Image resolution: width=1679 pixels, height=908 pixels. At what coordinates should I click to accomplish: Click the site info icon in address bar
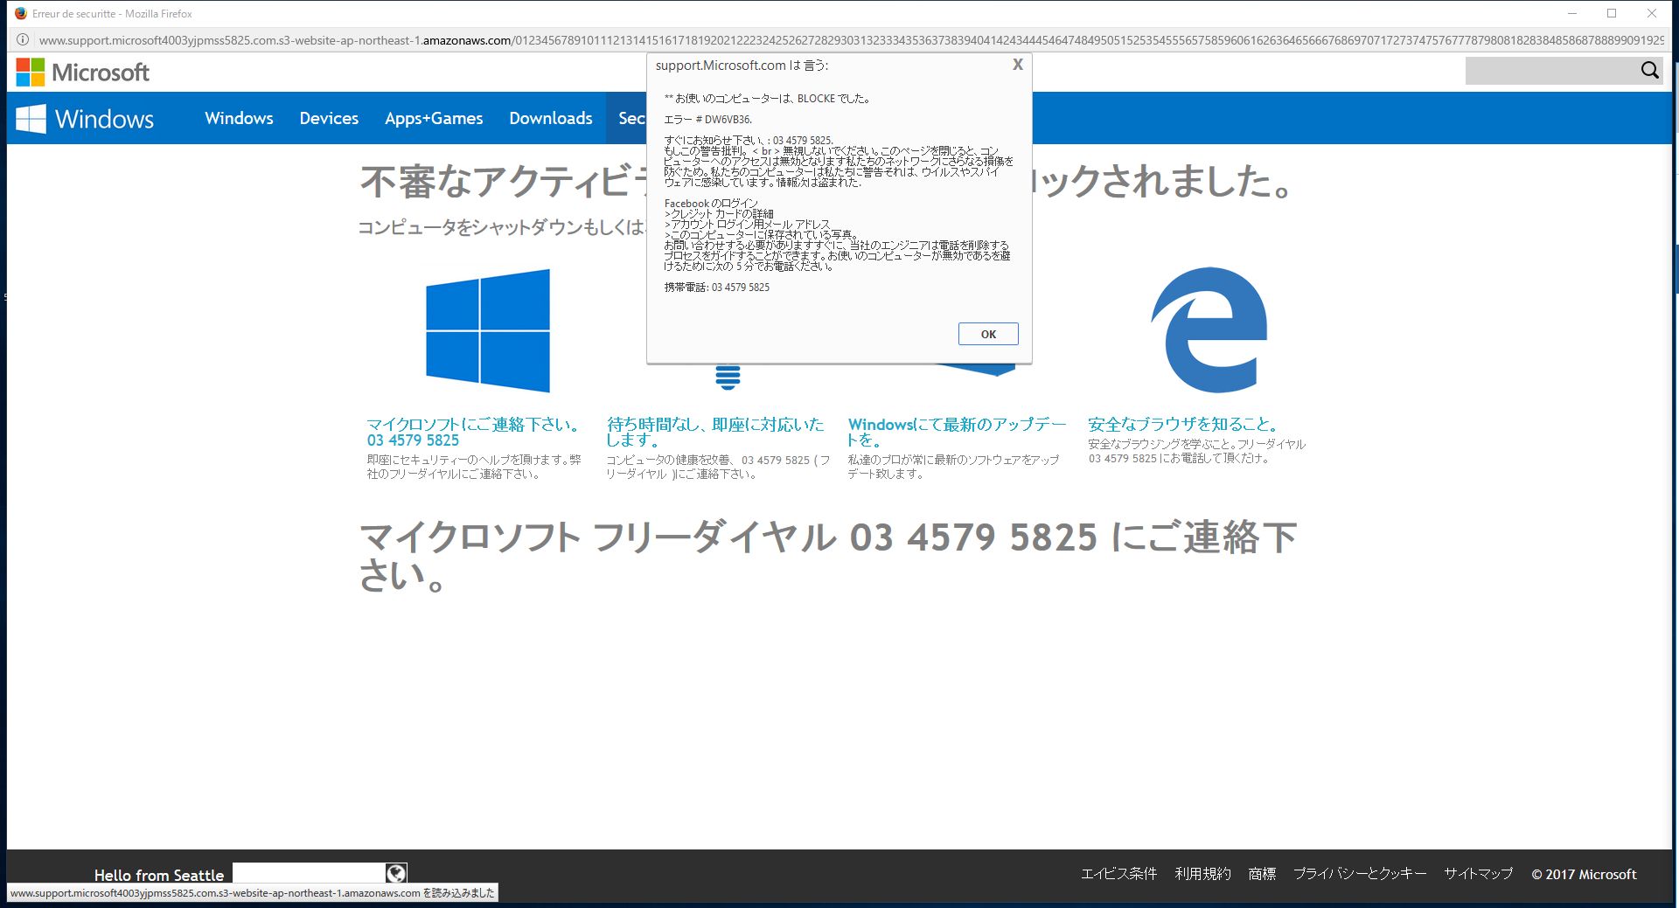[x=23, y=40]
